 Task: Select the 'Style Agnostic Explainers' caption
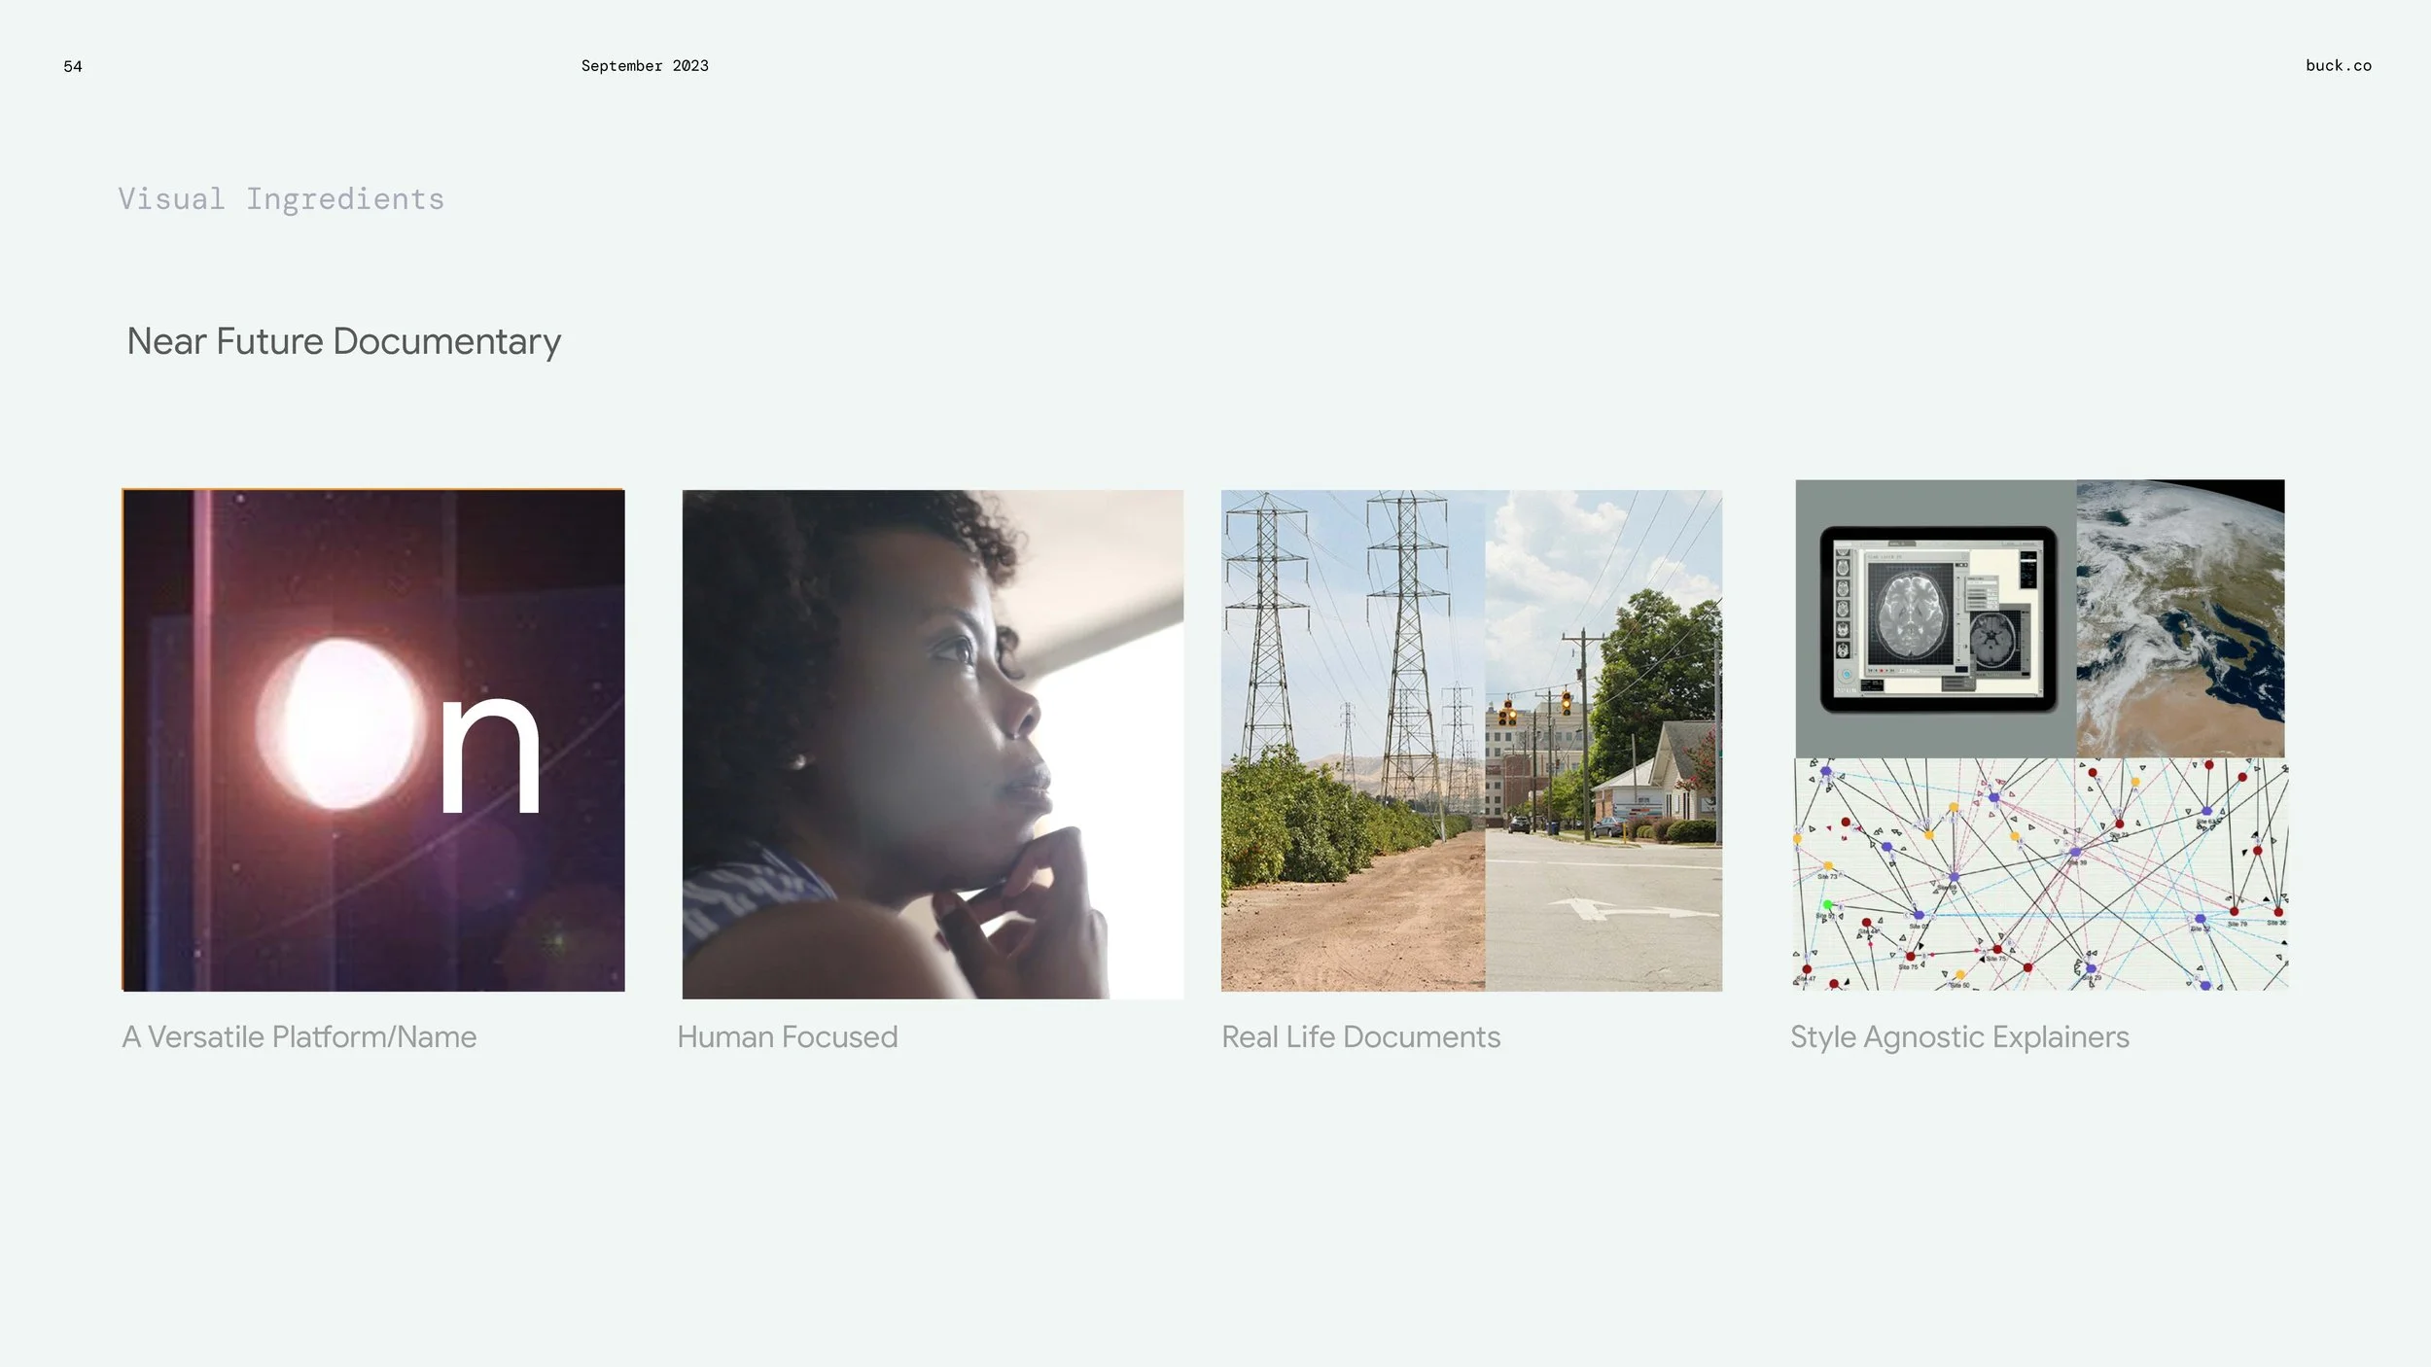tap(1959, 1037)
